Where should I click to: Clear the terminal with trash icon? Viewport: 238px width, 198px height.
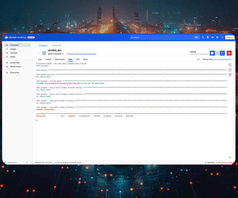(x=230, y=74)
